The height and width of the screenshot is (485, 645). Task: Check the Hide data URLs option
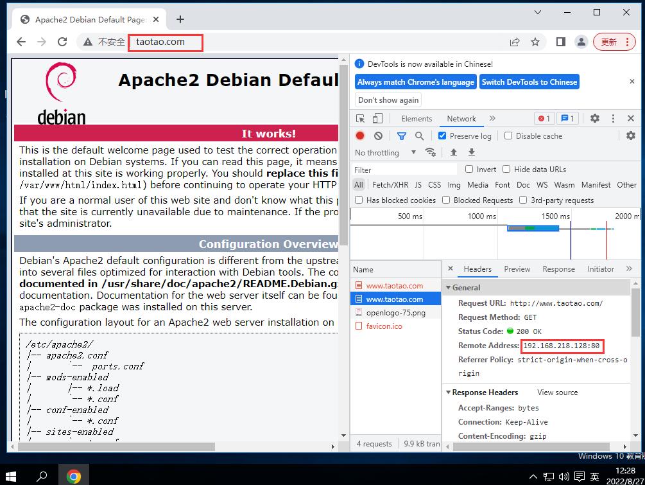click(506, 169)
